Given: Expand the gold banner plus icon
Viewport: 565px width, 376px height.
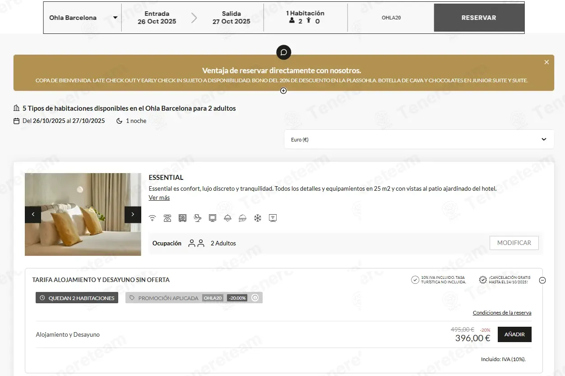Looking at the screenshot, I should pos(283,91).
